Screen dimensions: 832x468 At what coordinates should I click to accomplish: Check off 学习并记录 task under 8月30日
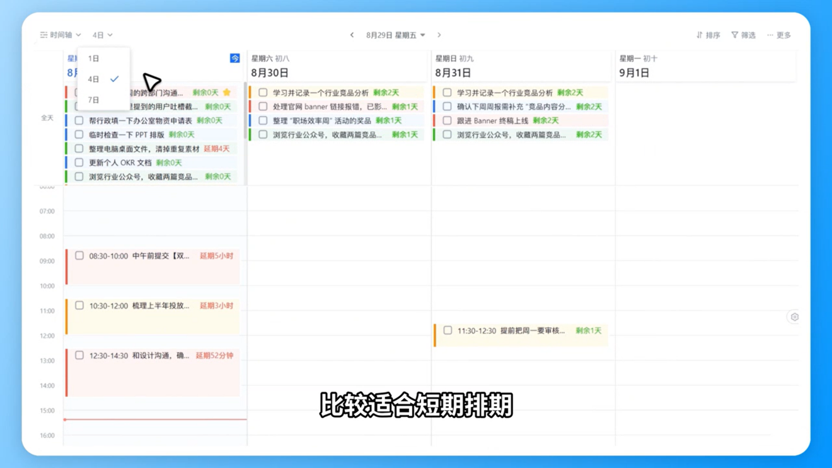[263, 93]
